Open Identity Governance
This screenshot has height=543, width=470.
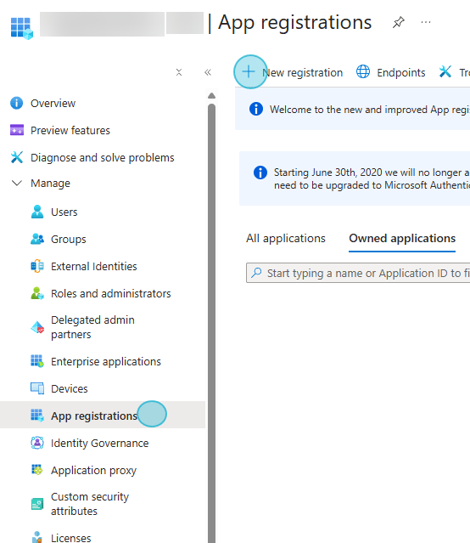pyautogui.click(x=99, y=443)
